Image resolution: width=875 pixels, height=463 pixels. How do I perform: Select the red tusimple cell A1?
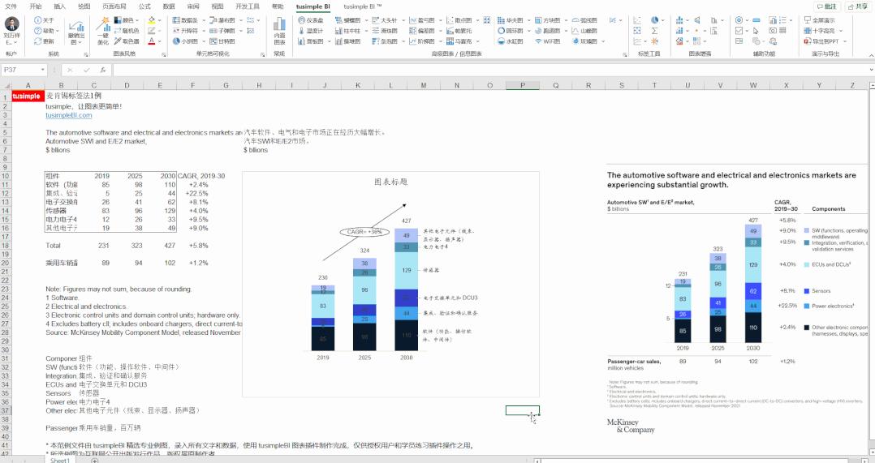coord(26,96)
